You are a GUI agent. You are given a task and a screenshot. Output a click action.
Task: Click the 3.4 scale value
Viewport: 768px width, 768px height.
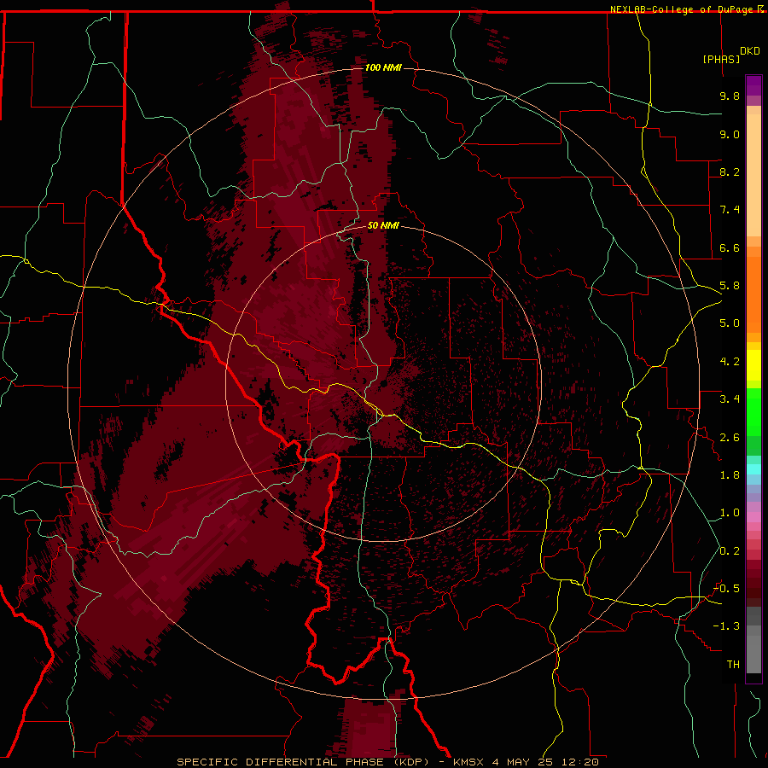pyautogui.click(x=730, y=399)
